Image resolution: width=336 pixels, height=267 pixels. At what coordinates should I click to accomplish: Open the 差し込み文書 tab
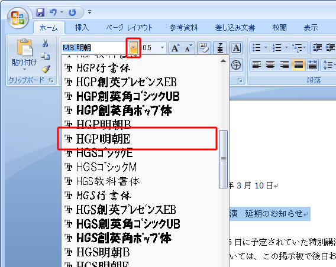tap(235, 28)
